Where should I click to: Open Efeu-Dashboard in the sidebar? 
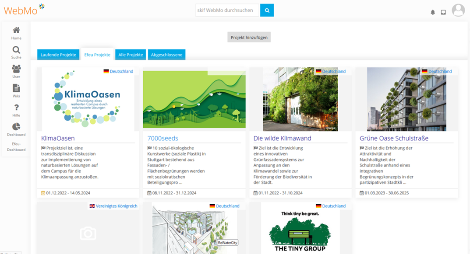pyautogui.click(x=16, y=146)
